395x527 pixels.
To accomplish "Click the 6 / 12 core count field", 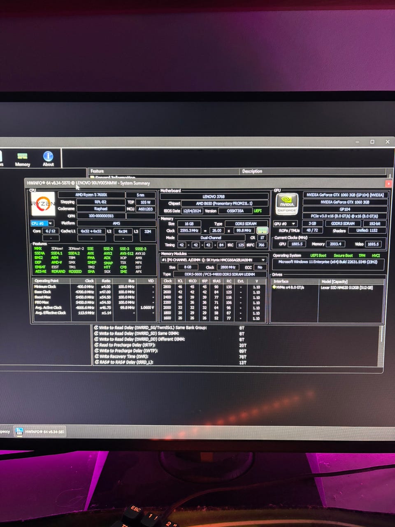I will [x=51, y=231].
